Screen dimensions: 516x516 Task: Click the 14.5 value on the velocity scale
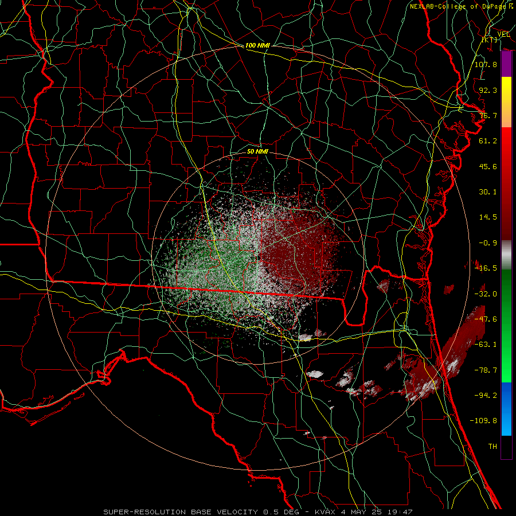point(488,217)
